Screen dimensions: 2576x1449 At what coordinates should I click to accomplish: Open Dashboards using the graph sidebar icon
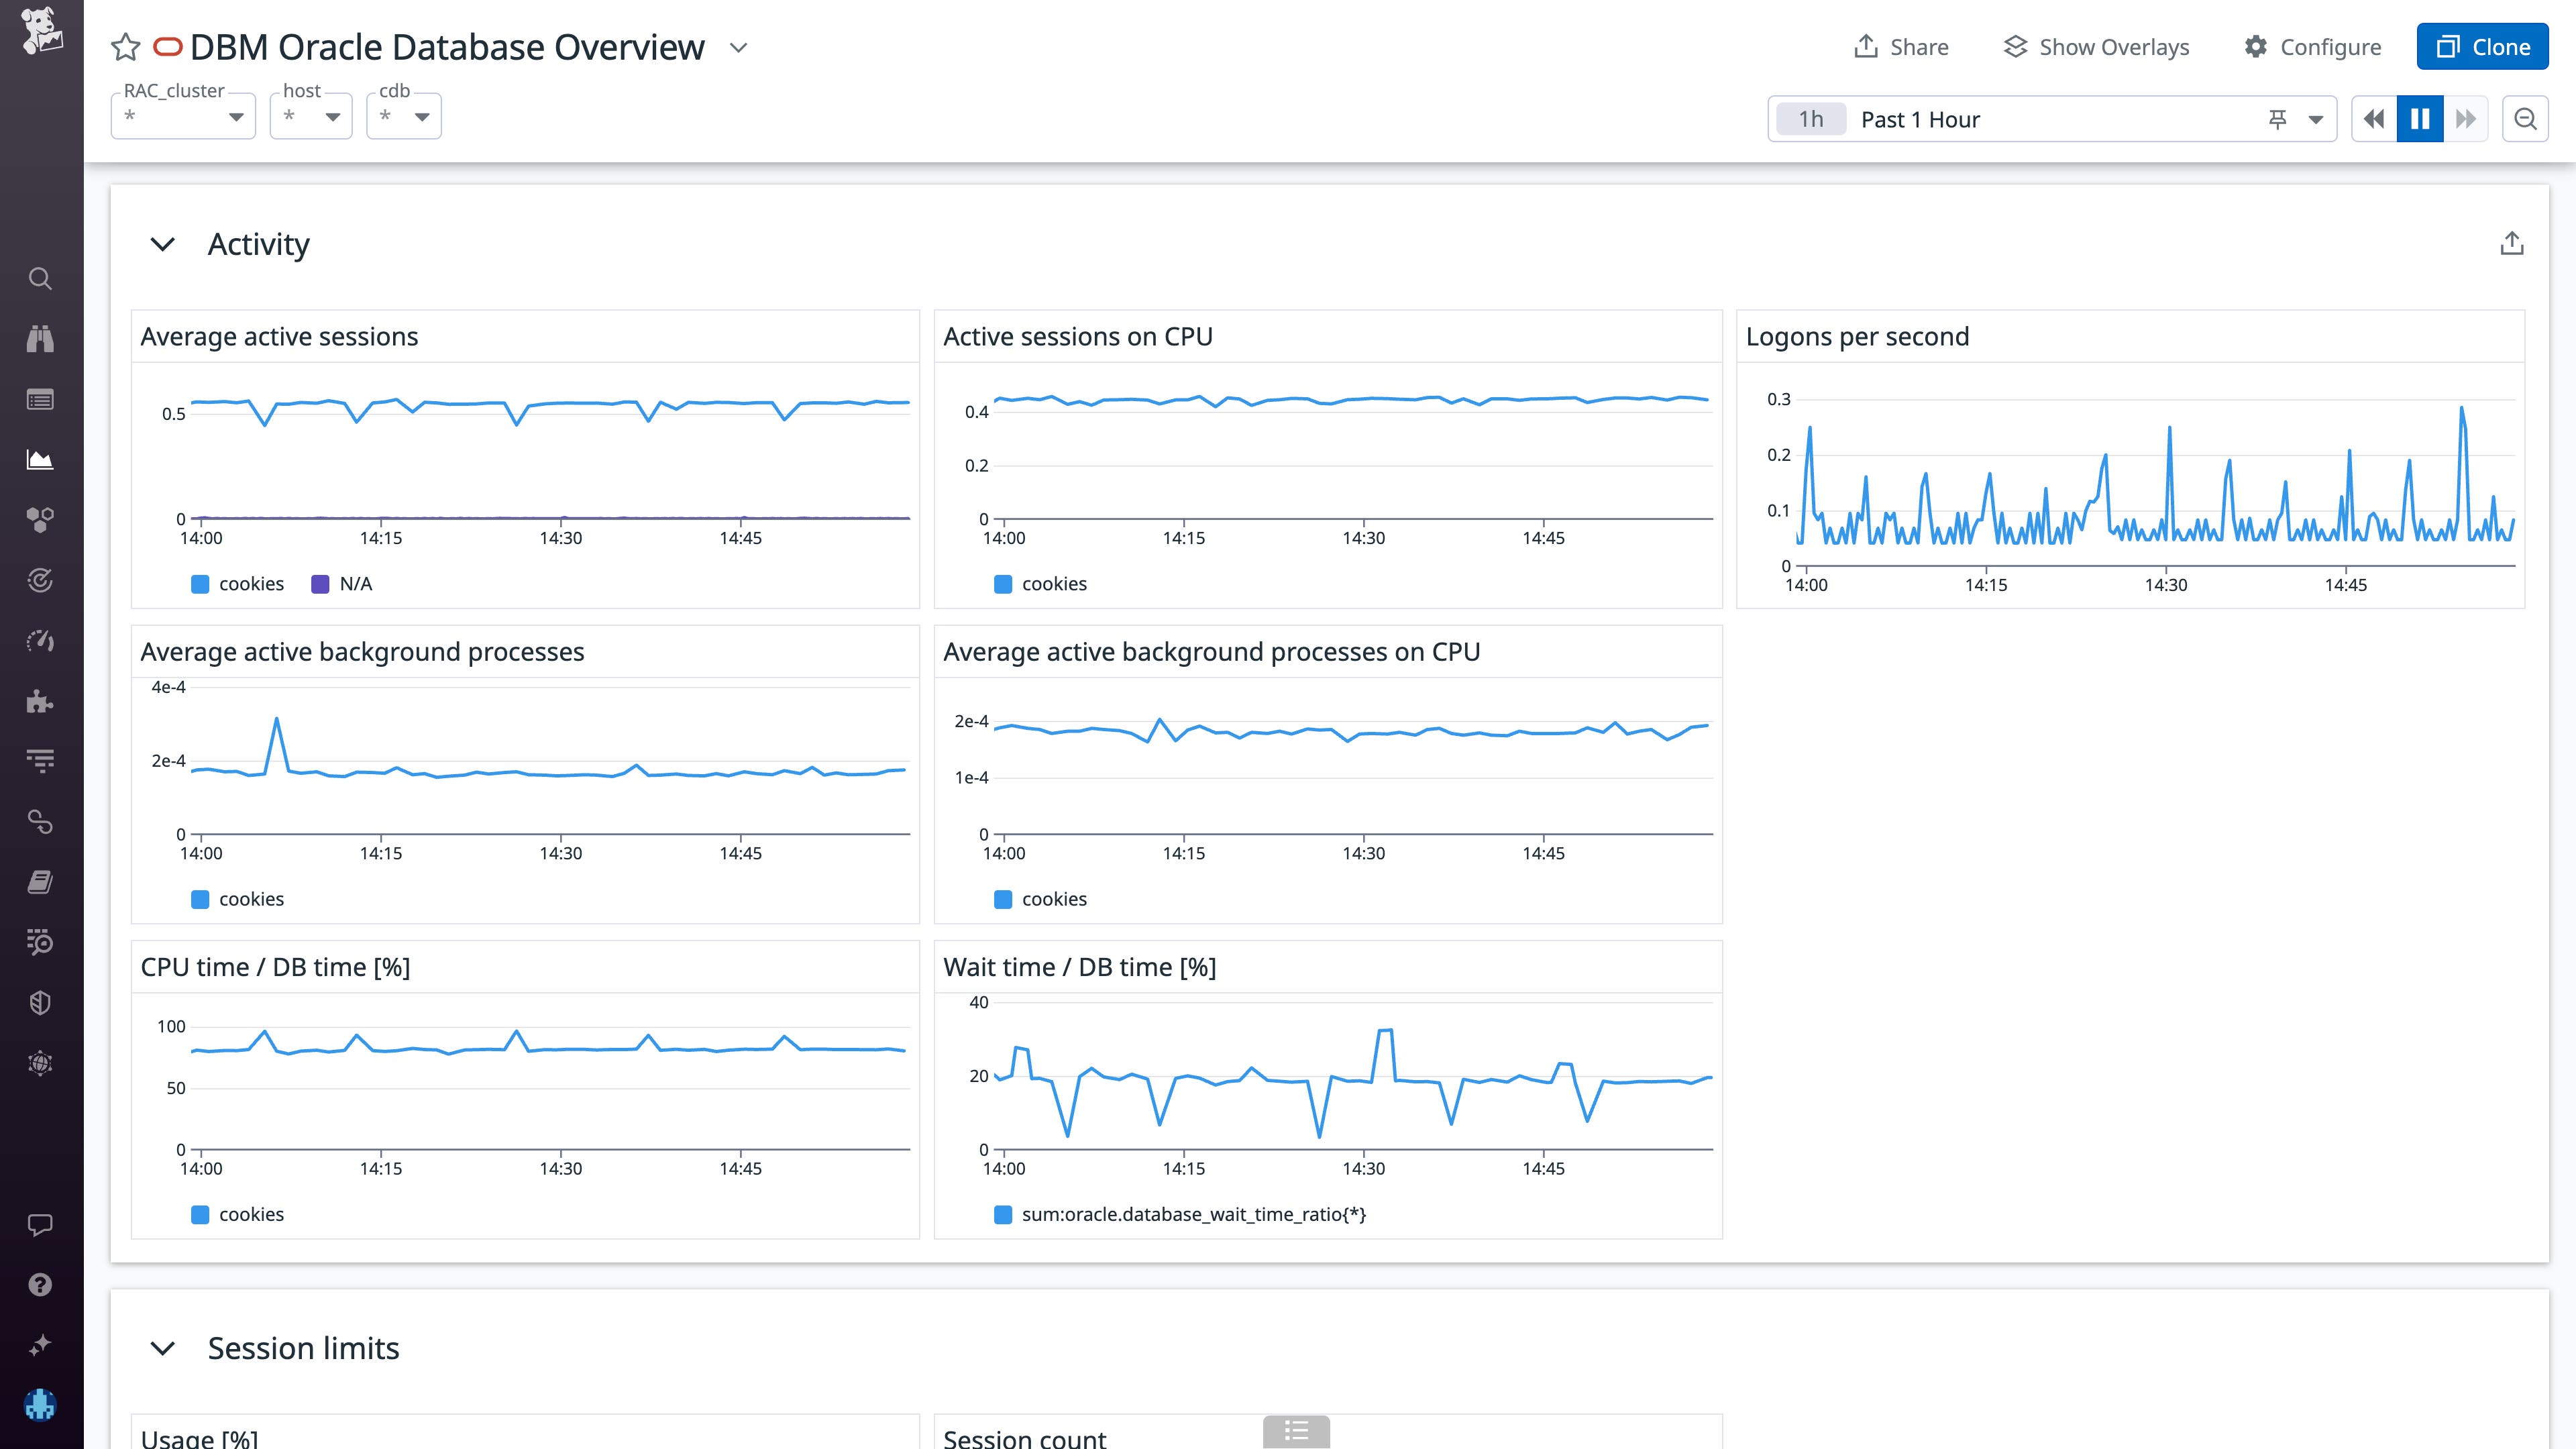(x=40, y=459)
